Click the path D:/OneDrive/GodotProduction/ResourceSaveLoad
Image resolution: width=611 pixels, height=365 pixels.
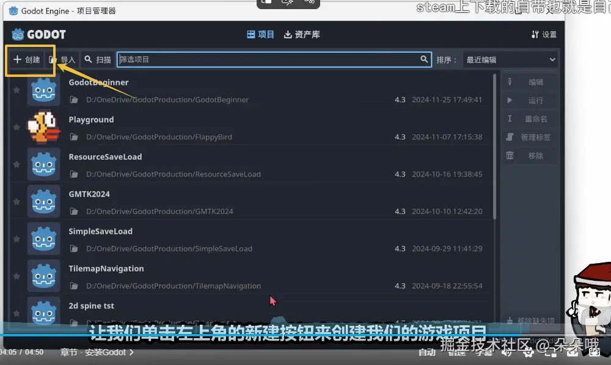coord(174,175)
